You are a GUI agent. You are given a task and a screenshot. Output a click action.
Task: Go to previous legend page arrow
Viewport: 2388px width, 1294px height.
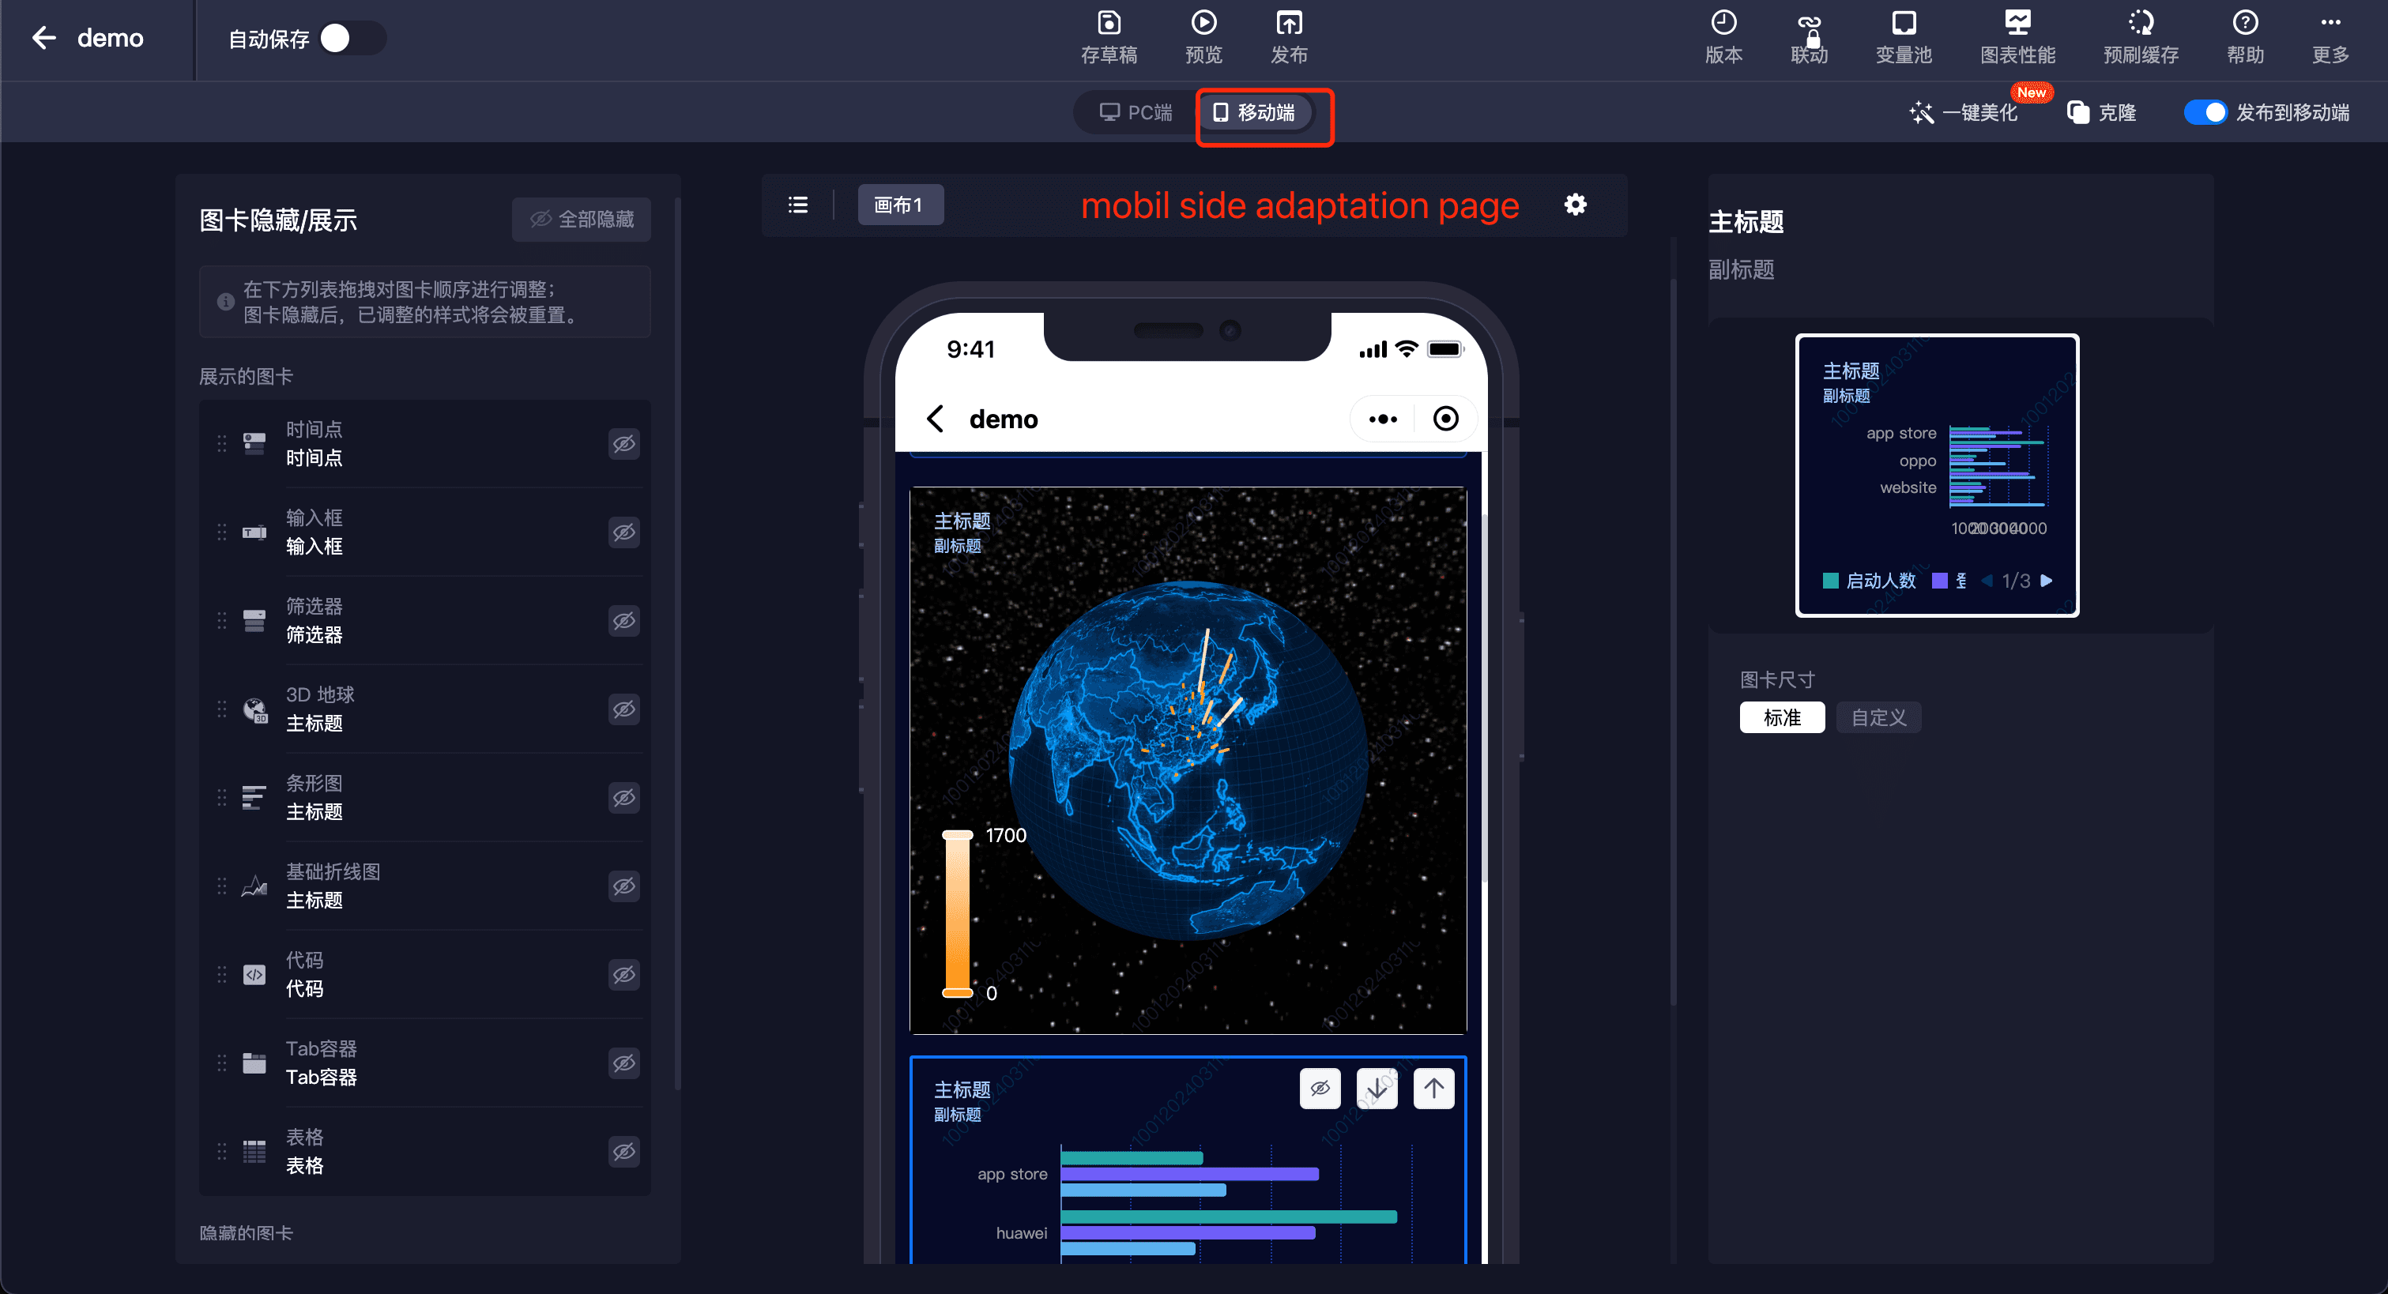(1987, 581)
